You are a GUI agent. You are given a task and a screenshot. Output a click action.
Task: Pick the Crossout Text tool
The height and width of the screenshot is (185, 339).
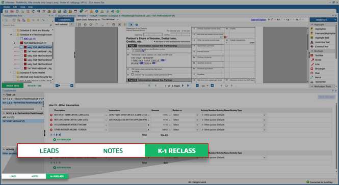pos(321,47)
